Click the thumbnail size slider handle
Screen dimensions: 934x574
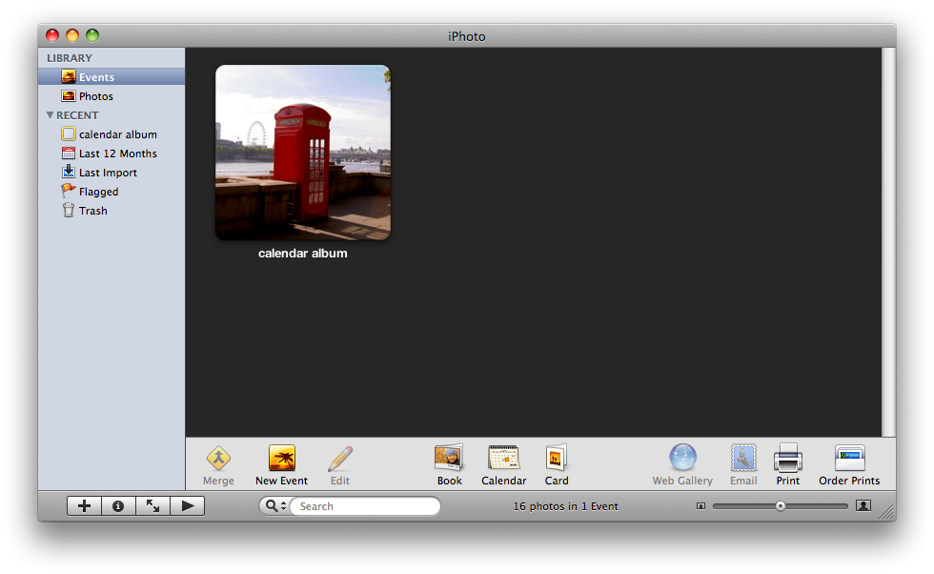(781, 506)
